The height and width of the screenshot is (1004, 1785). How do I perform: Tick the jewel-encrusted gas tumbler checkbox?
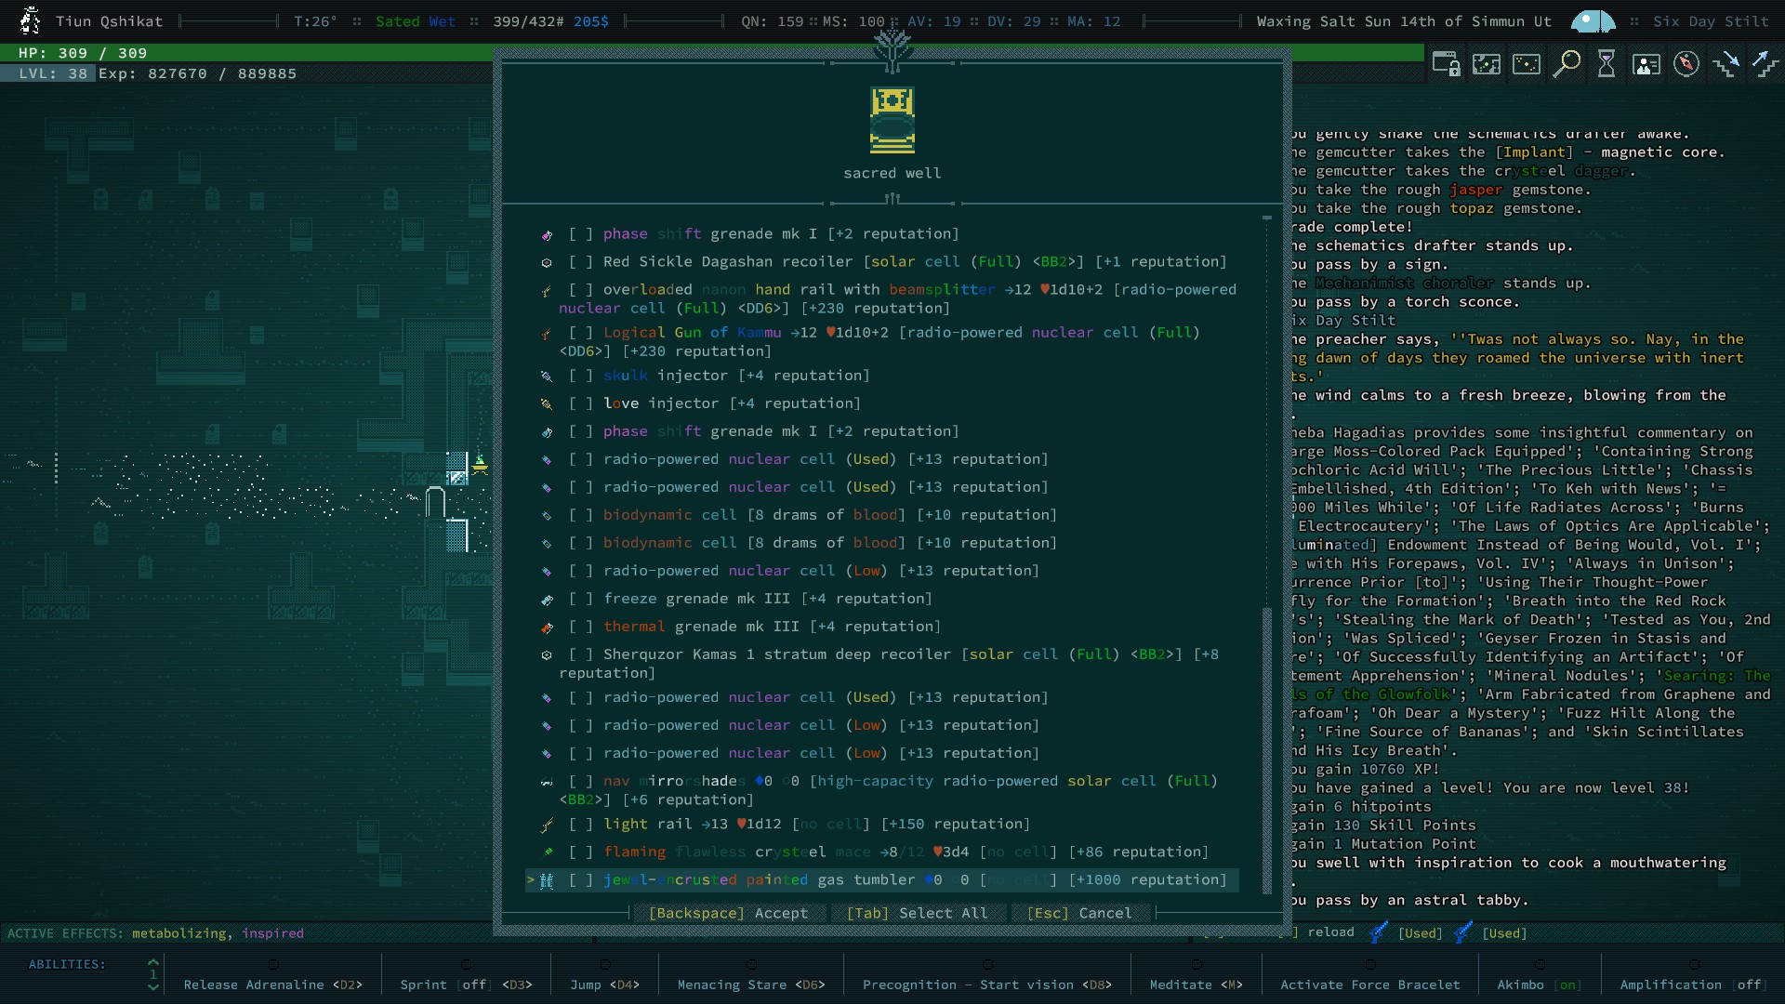[x=581, y=880]
